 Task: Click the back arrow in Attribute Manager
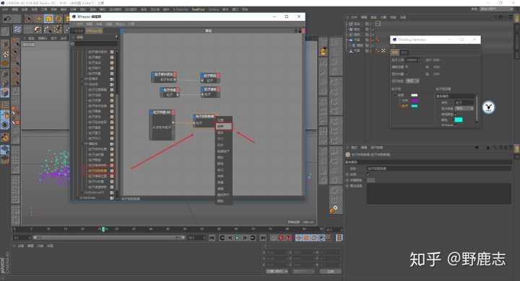point(477,148)
